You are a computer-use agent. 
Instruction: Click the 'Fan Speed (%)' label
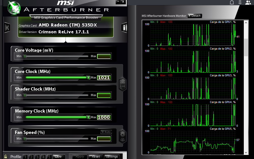pos(30,133)
